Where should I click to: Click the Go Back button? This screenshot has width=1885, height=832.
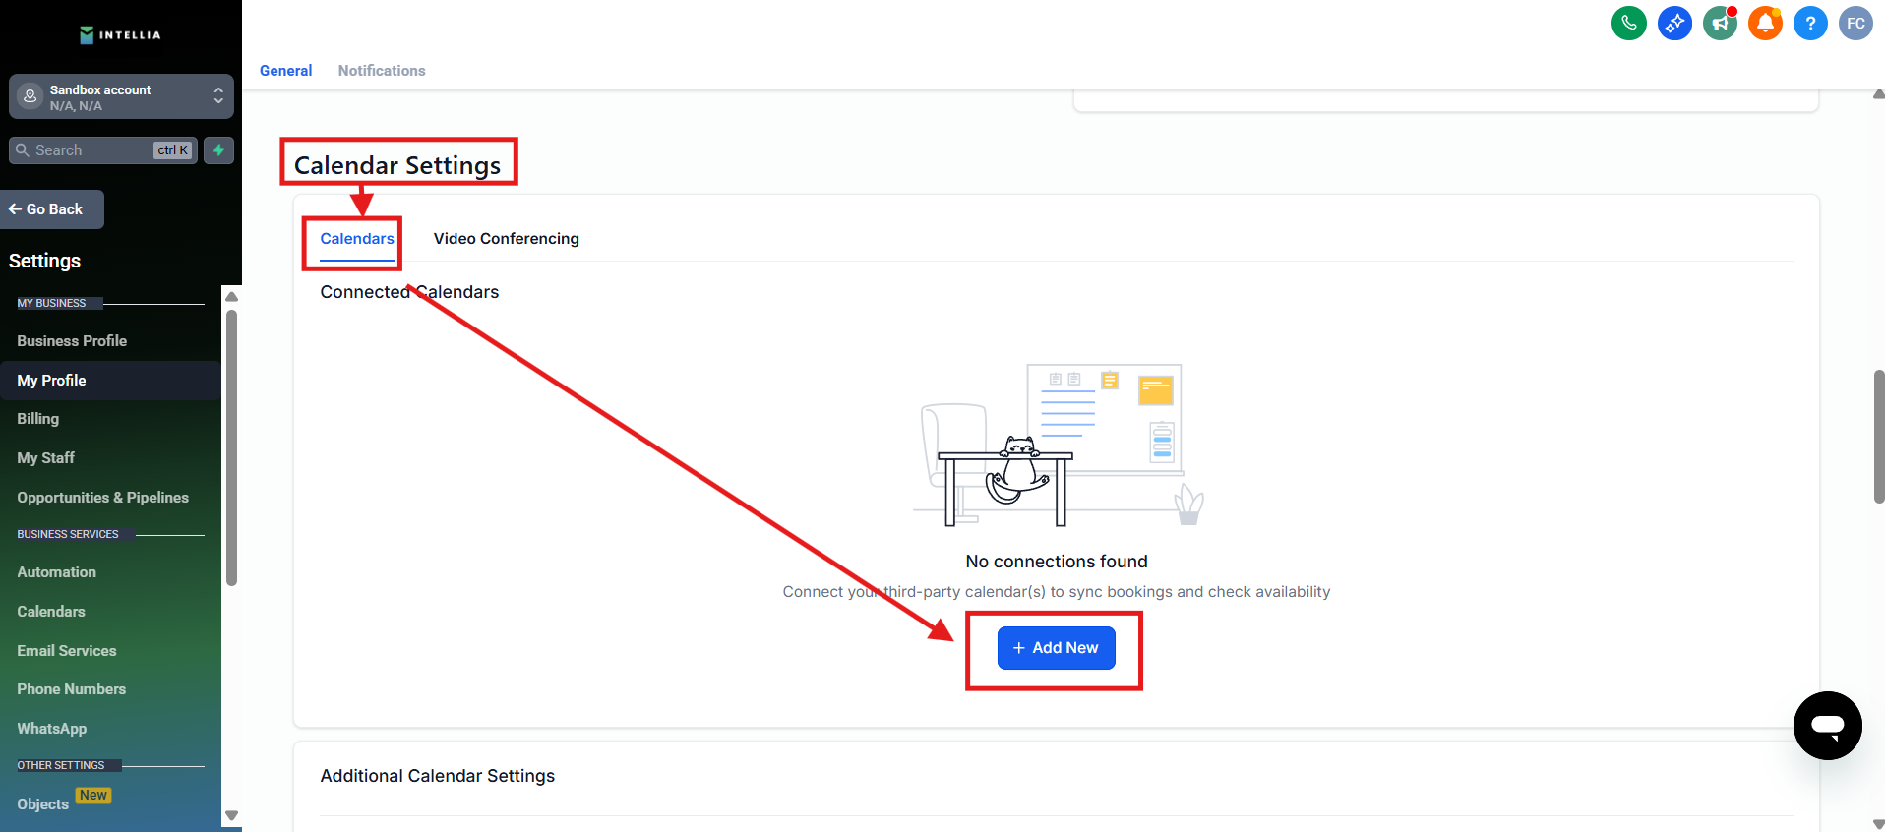click(x=52, y=209)
